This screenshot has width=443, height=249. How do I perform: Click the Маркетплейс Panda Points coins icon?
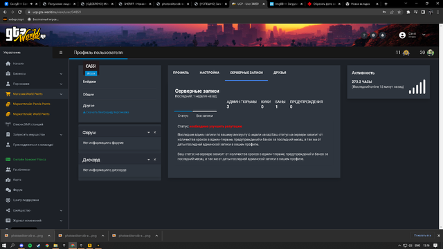8,104
